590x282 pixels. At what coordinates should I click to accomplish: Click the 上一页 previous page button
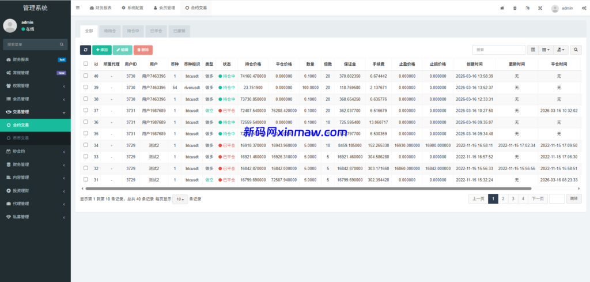pyautogui.click(x=478, y=199)
